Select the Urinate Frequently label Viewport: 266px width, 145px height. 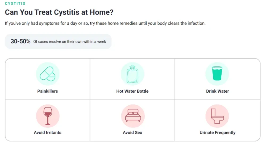[x=218, y=133]
